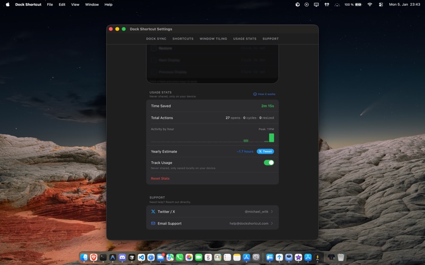Image resolution: width=425 pixels, height=265 pixels.
Task: Open the Edit menu
Action: (62, 5)
